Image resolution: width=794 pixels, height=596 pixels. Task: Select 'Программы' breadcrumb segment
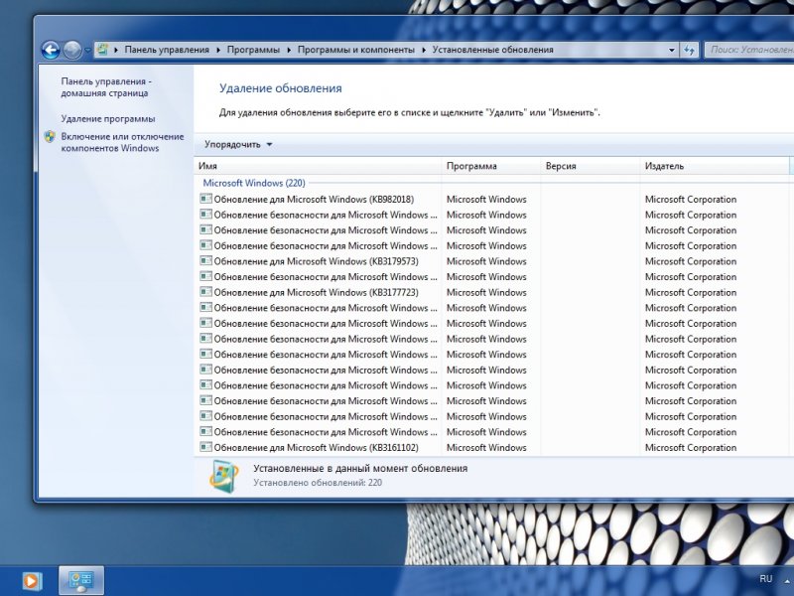pyautogui.click(x=253, y=50)
